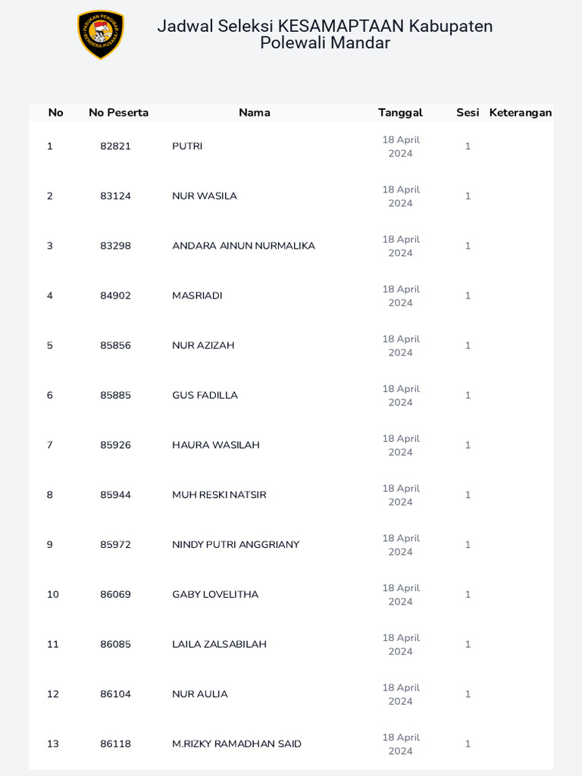
Task: Select the name ANDARA AINUN NURMALIKA
Action: pyautogui.click(x=243, y=246)
